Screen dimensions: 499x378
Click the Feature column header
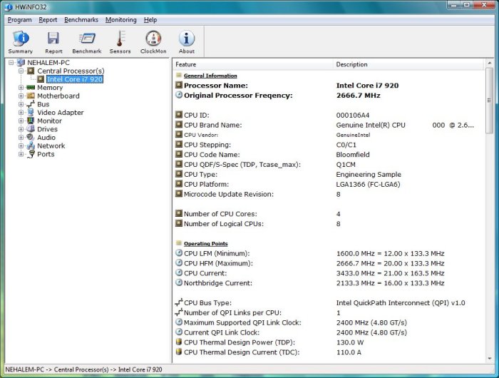click(253, 64)
